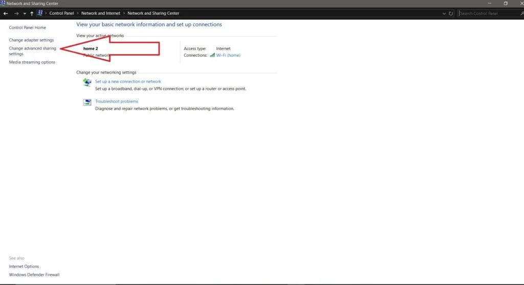Open the recent locations dropdown arrow
524x285 pixels.
(x=25, y=13)
